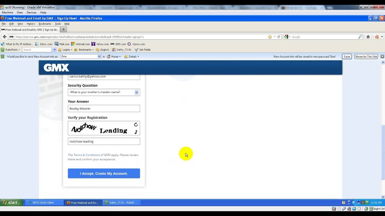Screen dimensions: 385x216
Task: Open the Kathy_TX 01 identity in RoboForm toolbar
Action: [122, 50]
